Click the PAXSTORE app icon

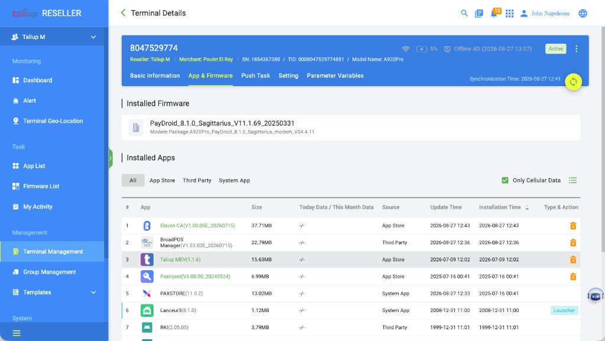147,293
